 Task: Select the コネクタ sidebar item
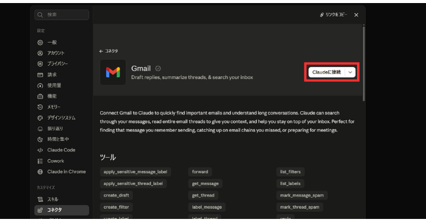[x=62, y=210]
